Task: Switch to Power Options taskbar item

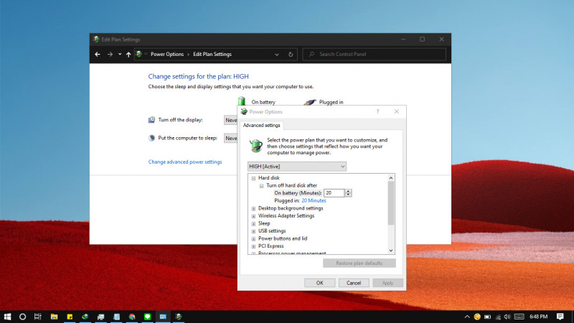Action: pos(178,317)
